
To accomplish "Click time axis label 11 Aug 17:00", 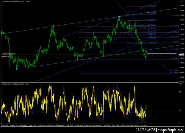I will click(42, 125).
